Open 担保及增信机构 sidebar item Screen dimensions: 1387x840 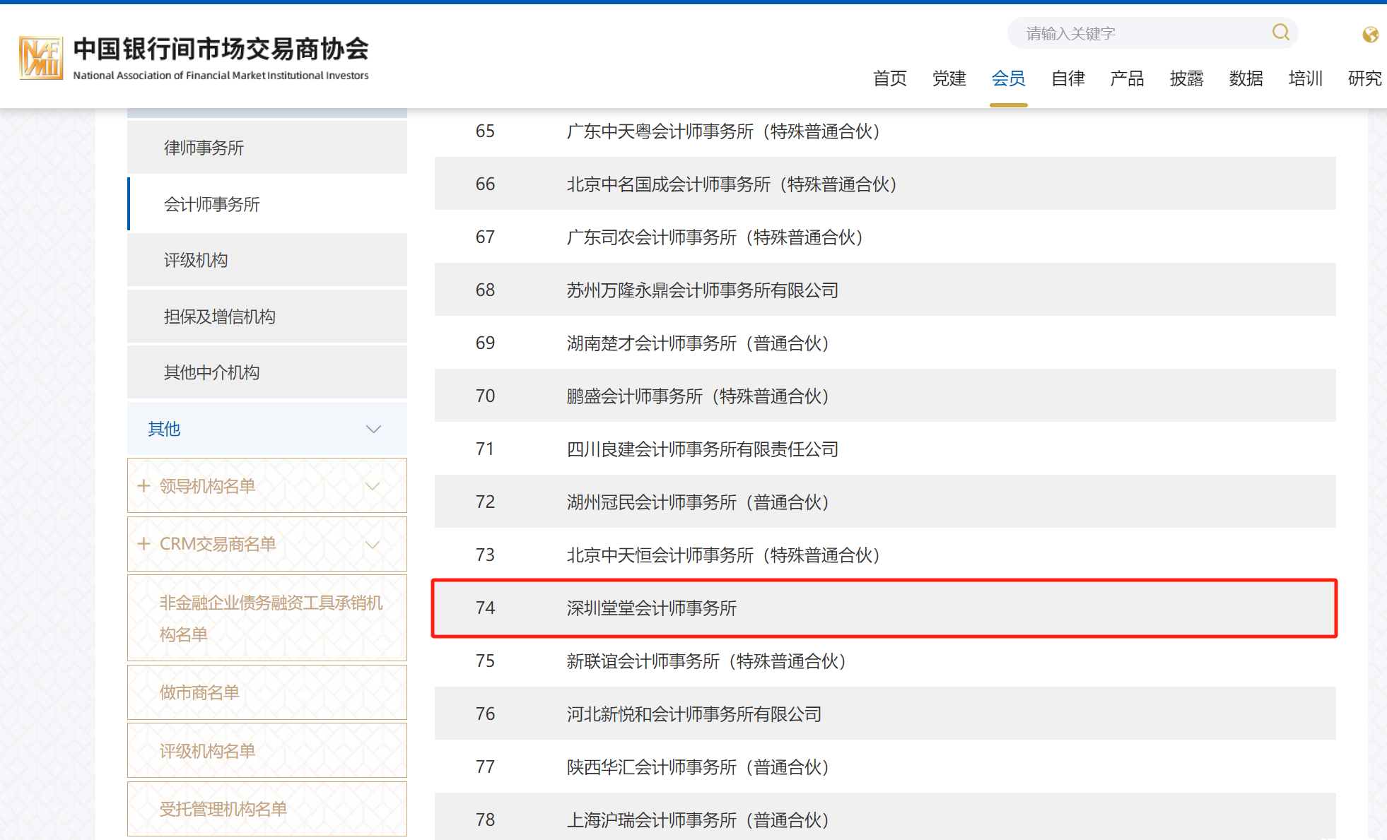click(x=219, y=317)
